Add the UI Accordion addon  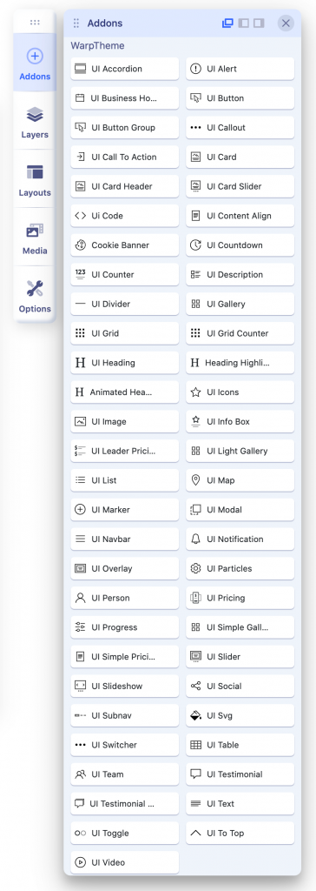pyautogui.click(x=125, y=69)
